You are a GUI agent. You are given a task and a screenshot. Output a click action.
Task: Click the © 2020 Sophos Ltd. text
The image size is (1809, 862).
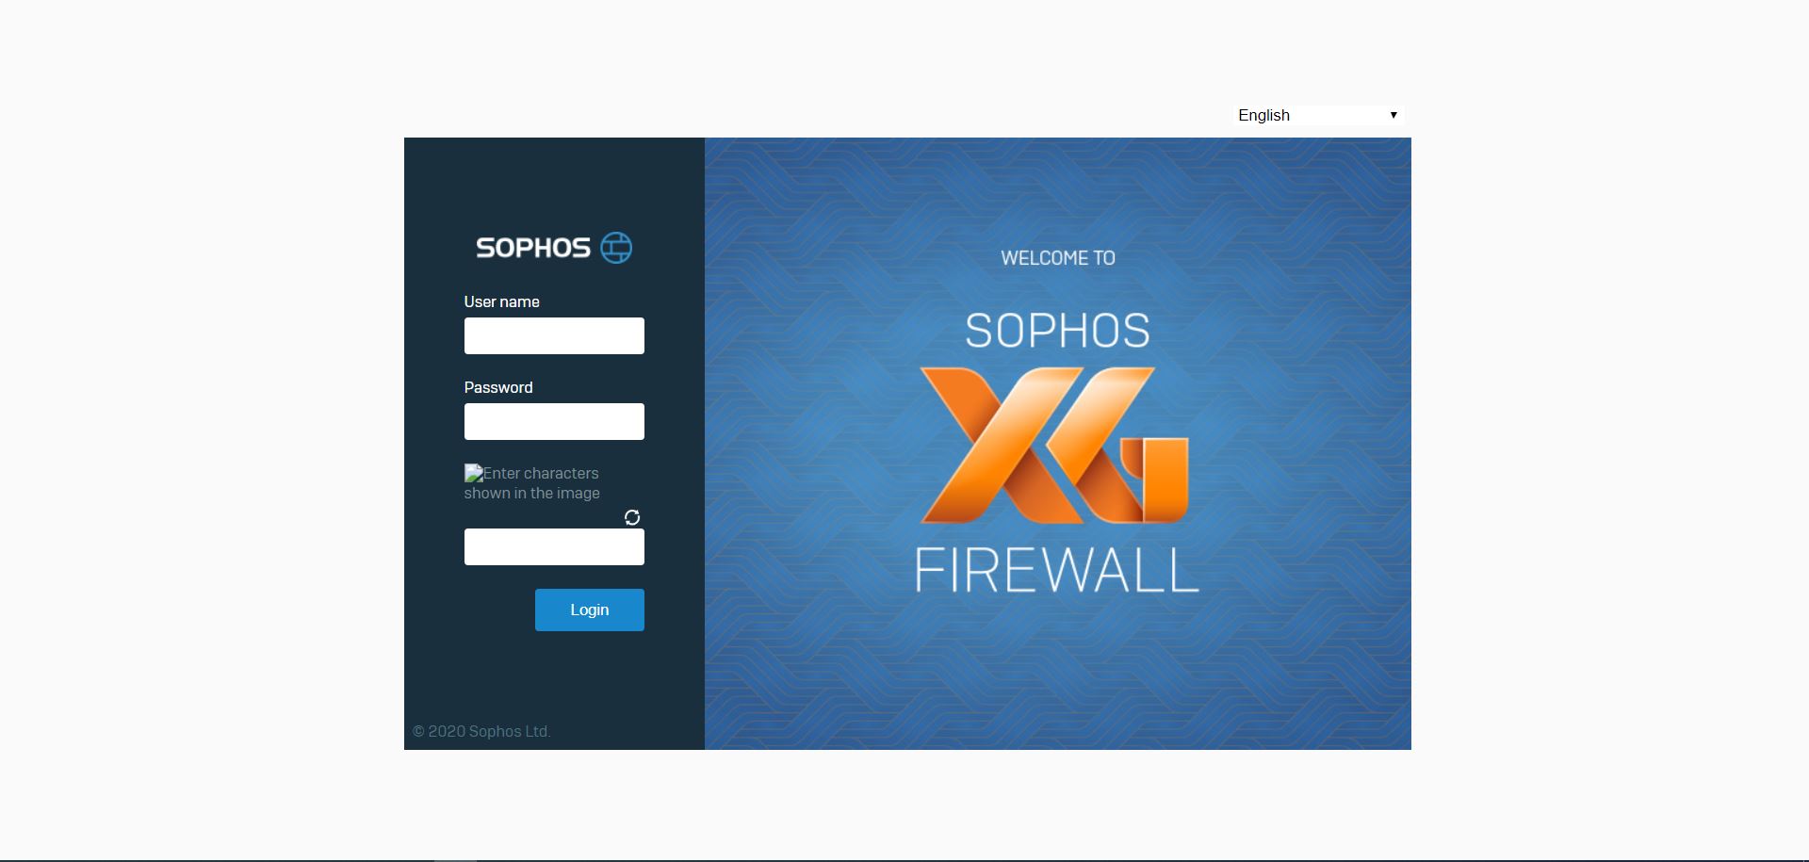coord(481,731)
